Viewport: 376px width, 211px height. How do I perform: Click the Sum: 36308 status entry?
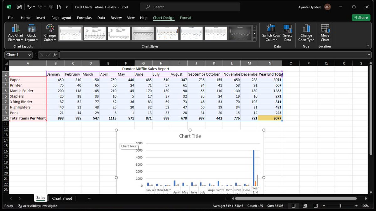pyautogui.click(x=274, y=206)
